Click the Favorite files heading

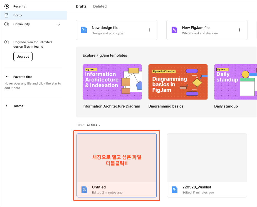(23, 77)
